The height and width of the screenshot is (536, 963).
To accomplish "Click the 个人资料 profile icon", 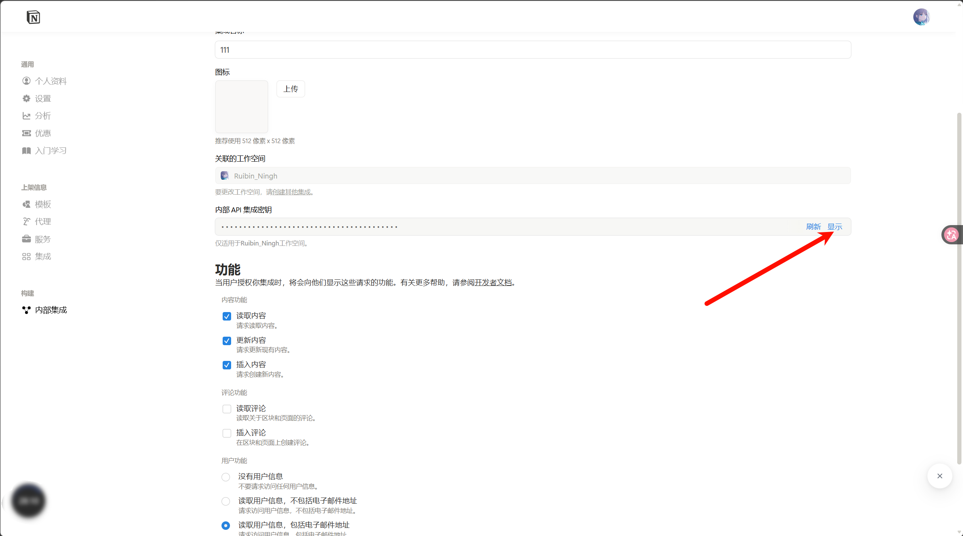I will [26, 81].
